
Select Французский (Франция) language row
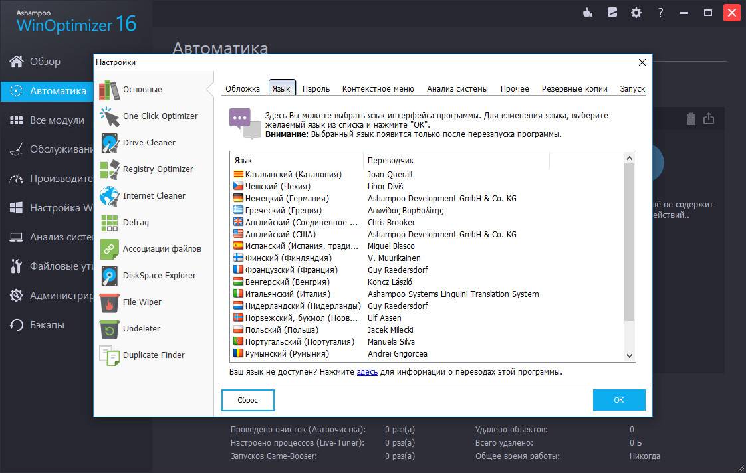tap(427, 270)
